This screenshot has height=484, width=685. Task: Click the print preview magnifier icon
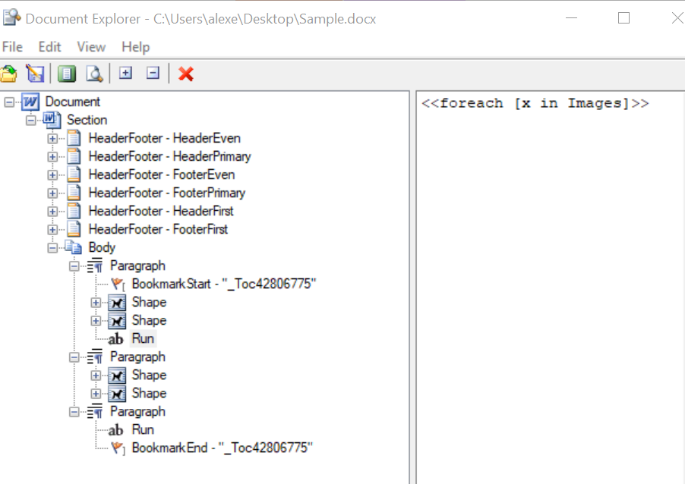[93, 74]
